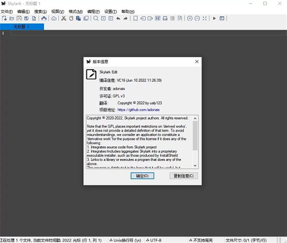Image resolution: width=287 pixels, height=243 pixels.
Task: Toggle bookmark via the bookmark icon
Action: coord(136,18)
